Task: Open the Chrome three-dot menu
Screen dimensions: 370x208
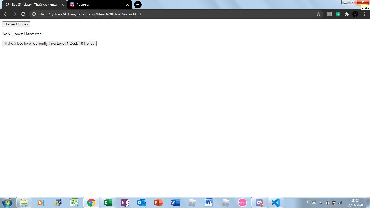Action: tap(364, 14)
